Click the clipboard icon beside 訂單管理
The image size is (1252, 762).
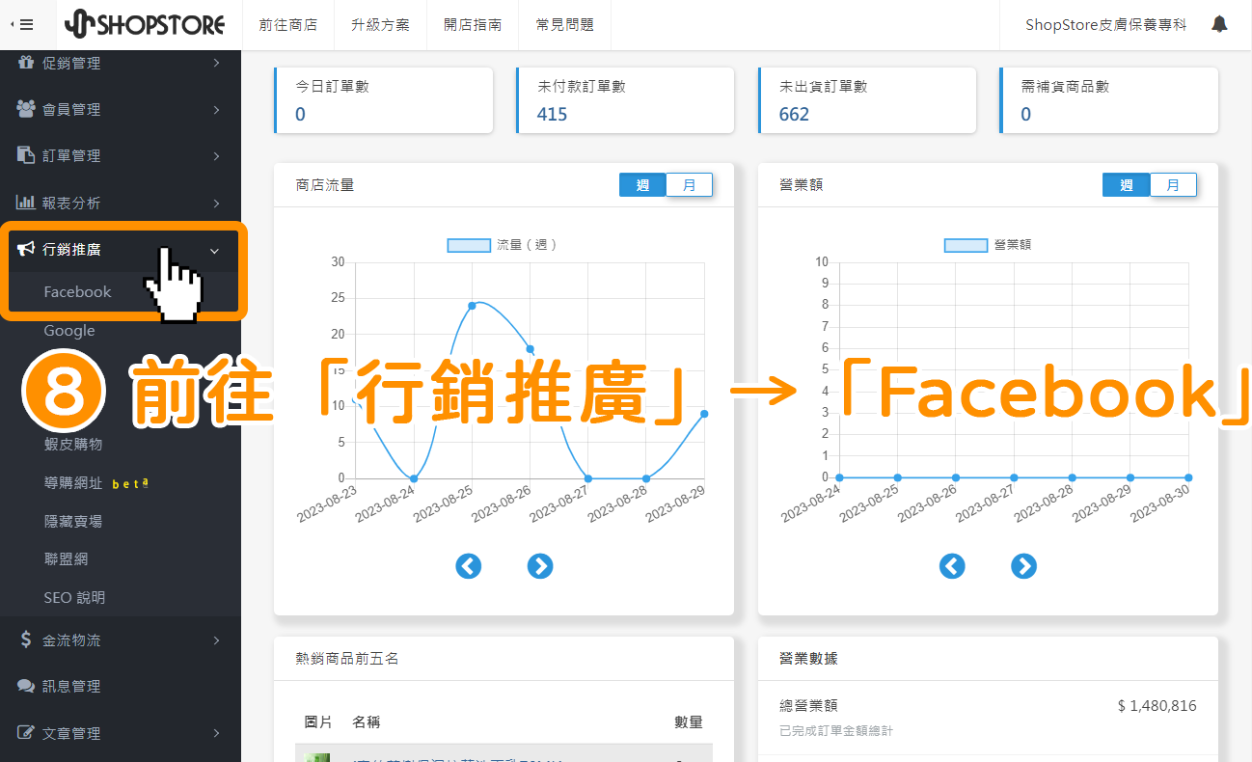pos(26,155)
